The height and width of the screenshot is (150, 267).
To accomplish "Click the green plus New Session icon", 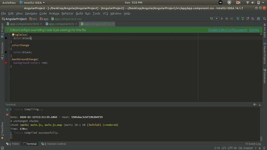I will tap(7, 110).
